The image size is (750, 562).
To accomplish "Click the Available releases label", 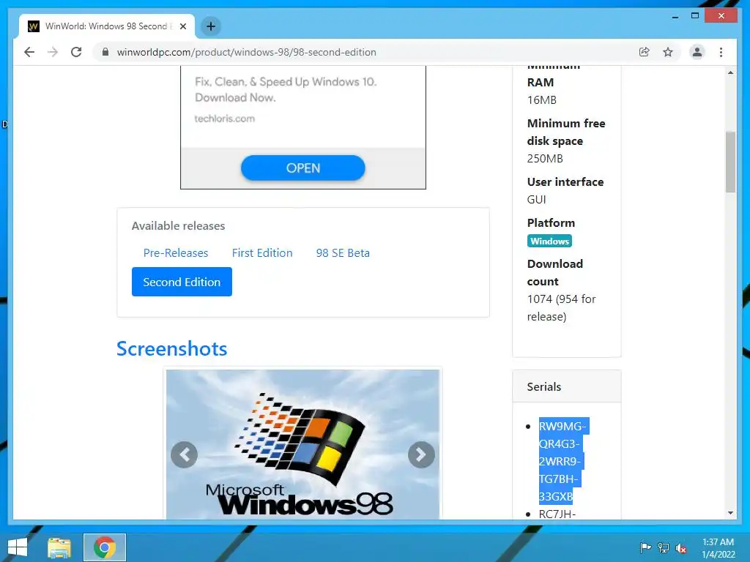I will tap(179, 226).
